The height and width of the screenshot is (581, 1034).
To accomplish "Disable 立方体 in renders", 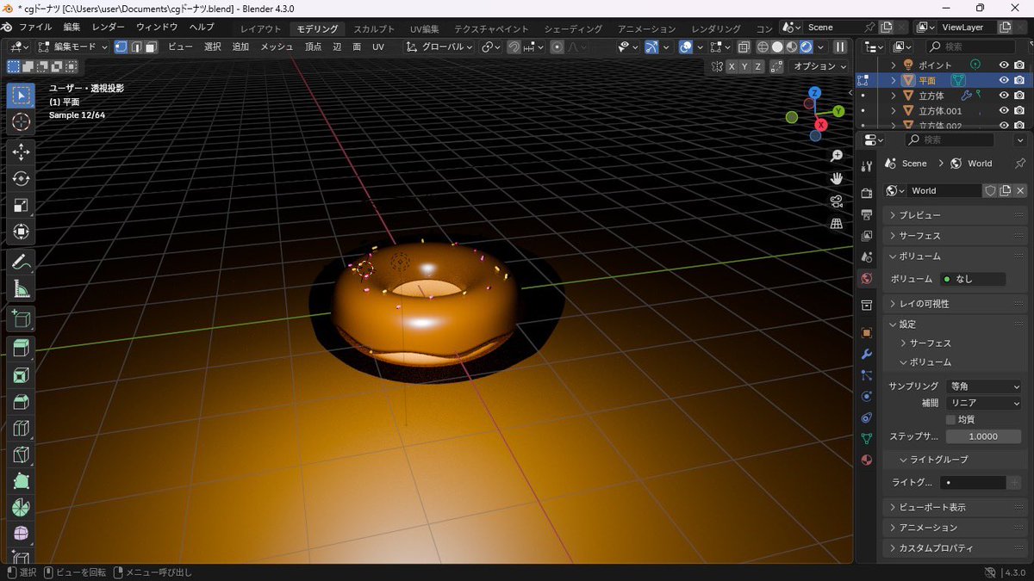I will [1019, 96].
